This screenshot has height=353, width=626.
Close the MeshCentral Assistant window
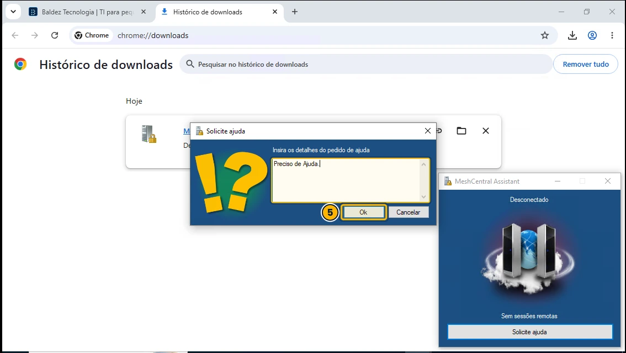tap(608, 181)
